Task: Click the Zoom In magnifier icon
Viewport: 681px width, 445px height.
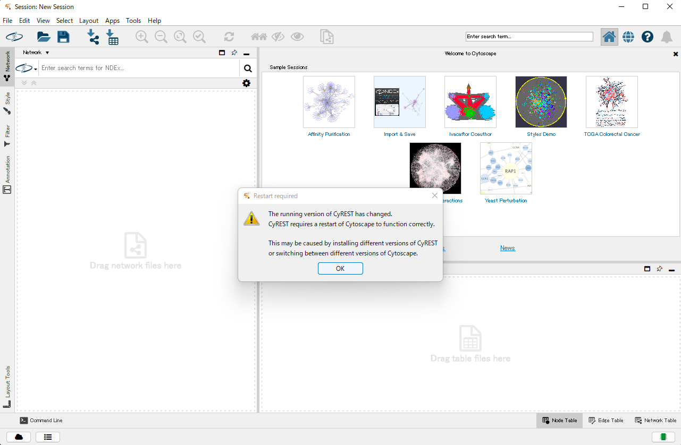Action: (141, 37)
